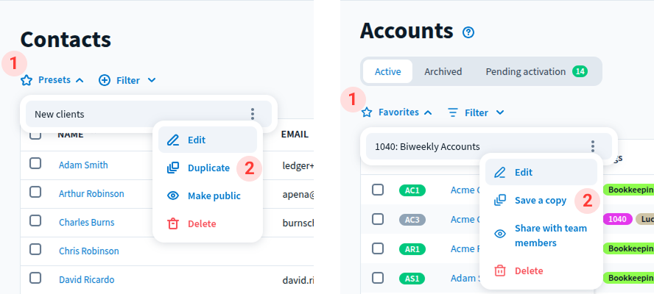Tick the checkbox for Adam Smith
The height and width of the screenshot is (294, 654).
point(35,165)
